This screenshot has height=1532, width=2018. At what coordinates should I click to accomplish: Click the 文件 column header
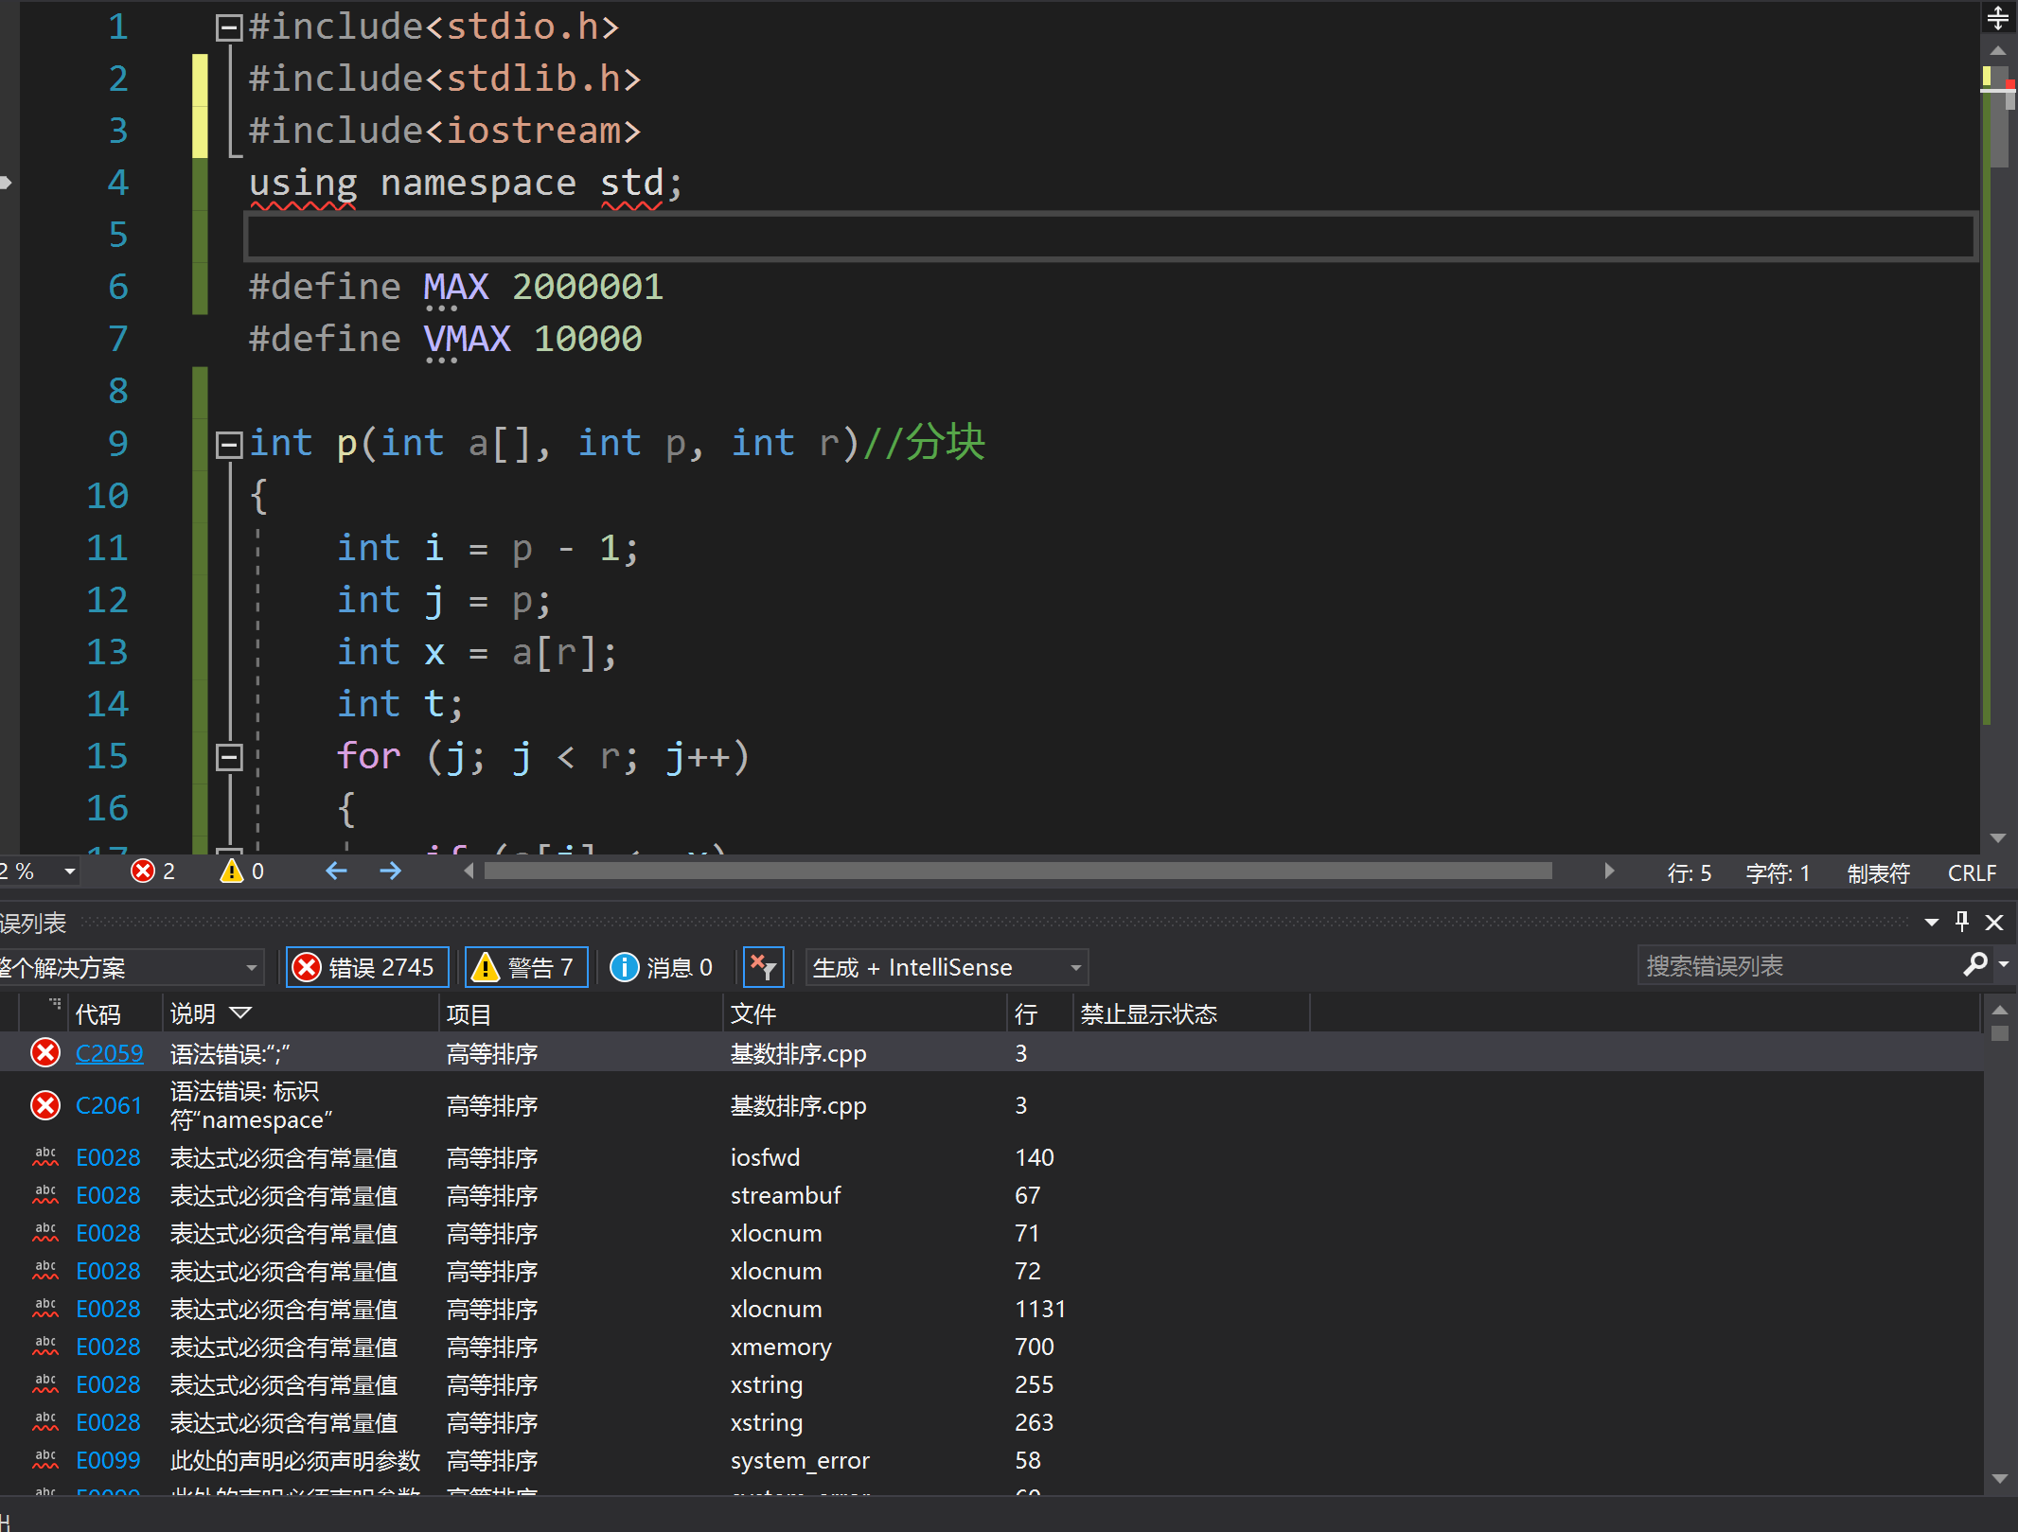753,1013
